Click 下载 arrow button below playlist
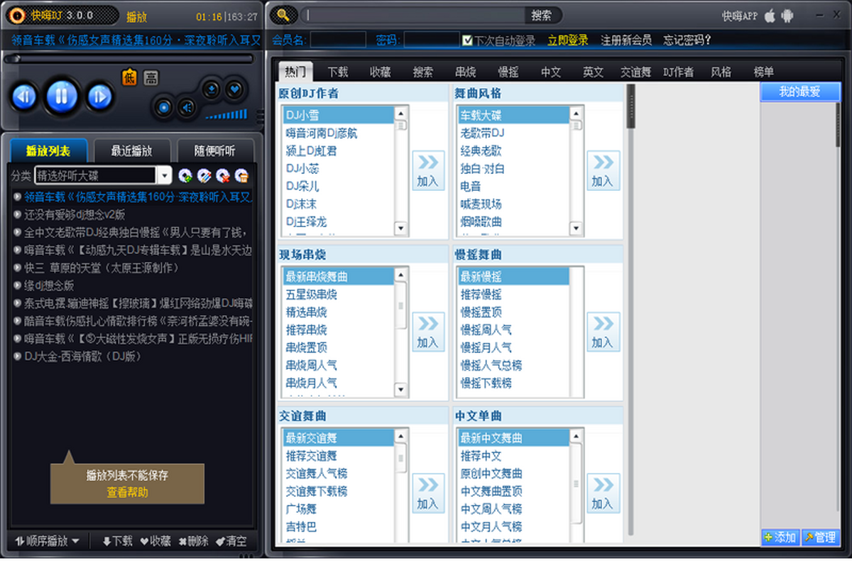The height and width of the screenshot is (568, 852). 117,541
